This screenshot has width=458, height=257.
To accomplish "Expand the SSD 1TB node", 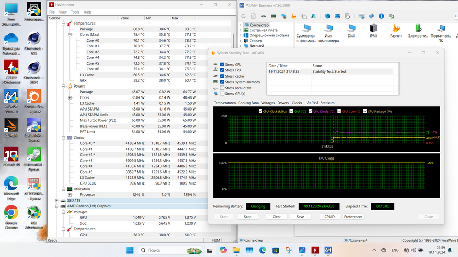I will pos(57,200).
